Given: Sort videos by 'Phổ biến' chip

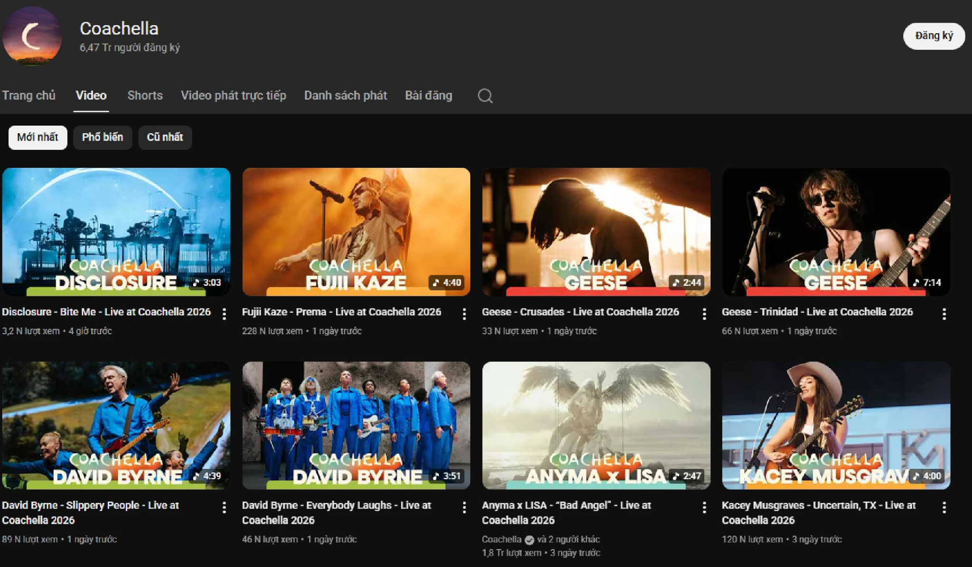Looking at the screenshot, I should pyautogui.click(x=102, y=137).
